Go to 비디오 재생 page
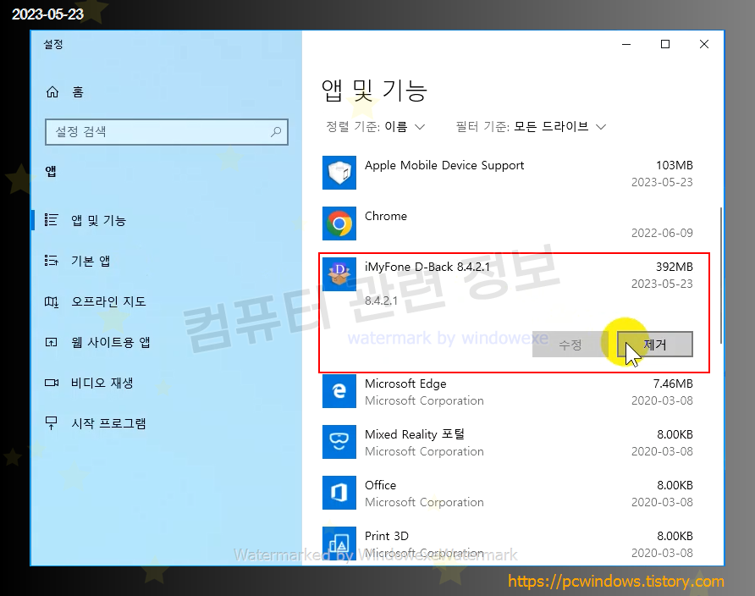Viewport: 755px width, 596px height. (102, 383)
